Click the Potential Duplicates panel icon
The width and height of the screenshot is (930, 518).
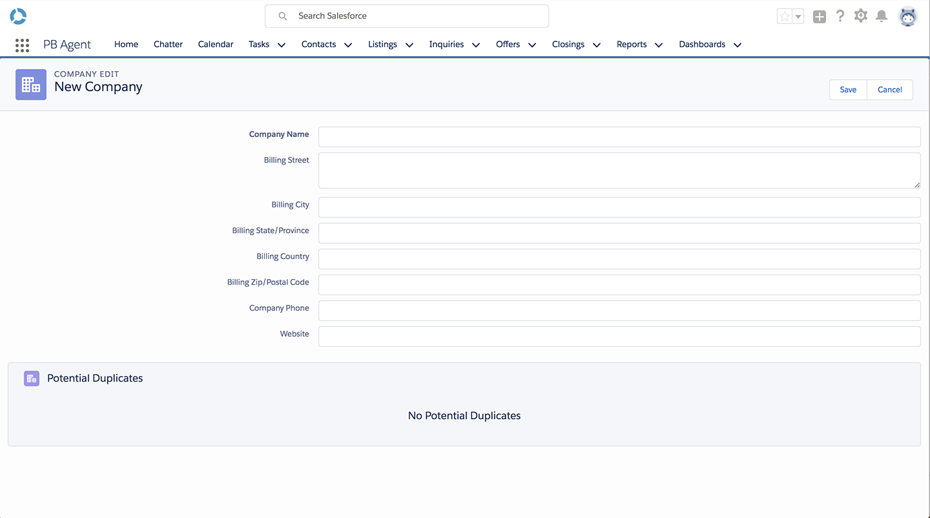pos(31,378)
